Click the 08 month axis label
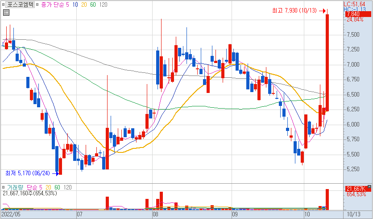This screenshot has width=373, height=219. pos(155,214)
